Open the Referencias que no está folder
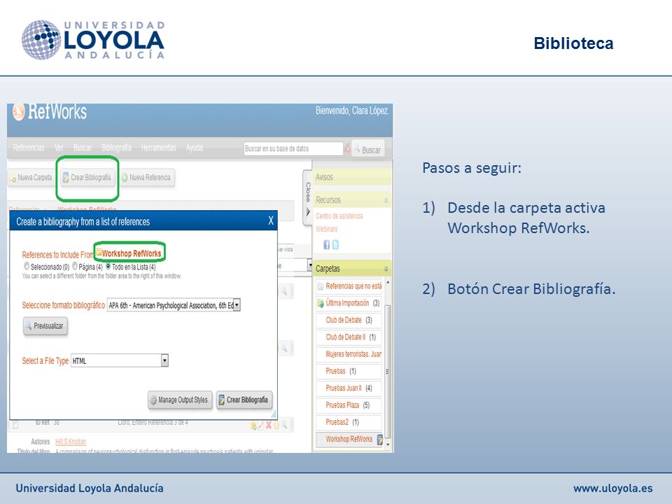672x504 pixels. [353, 286]
